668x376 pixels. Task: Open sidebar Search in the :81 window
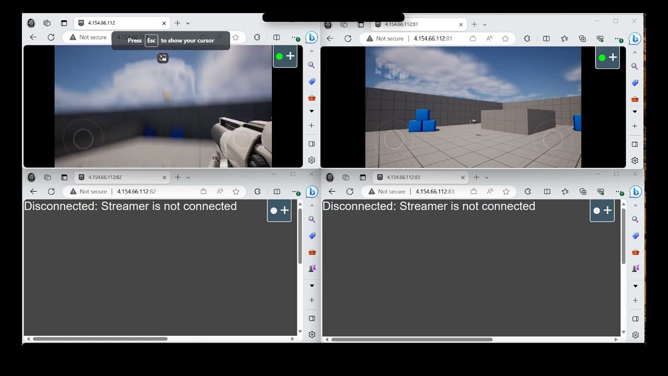635,66
